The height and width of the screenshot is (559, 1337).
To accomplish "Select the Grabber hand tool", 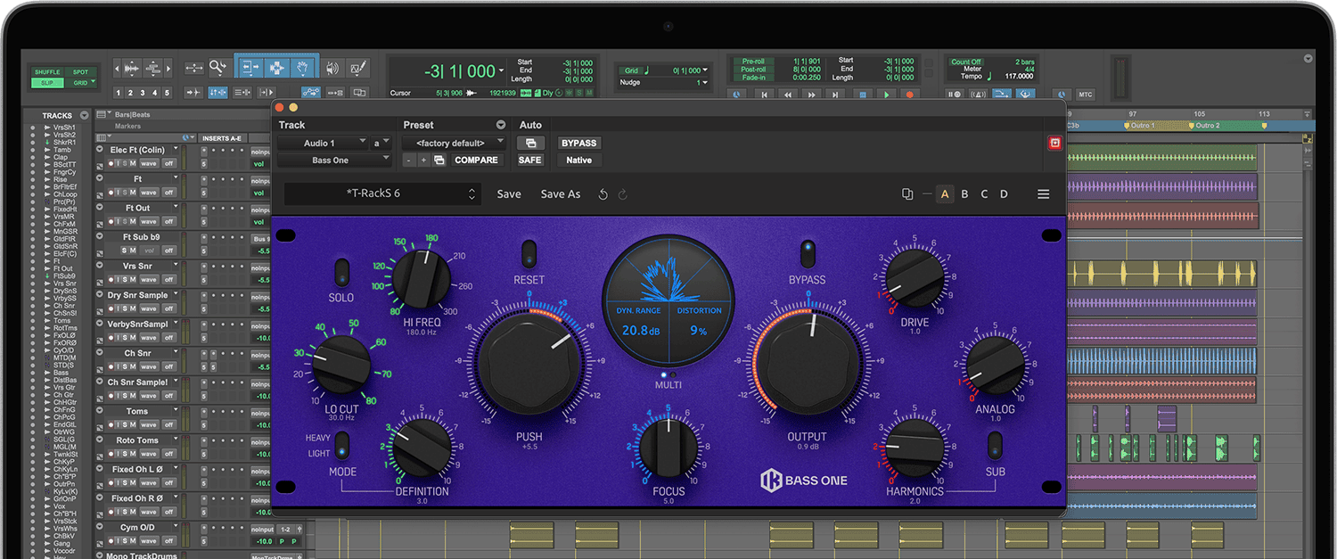I will pyautogui.click(x=303, y=68).
